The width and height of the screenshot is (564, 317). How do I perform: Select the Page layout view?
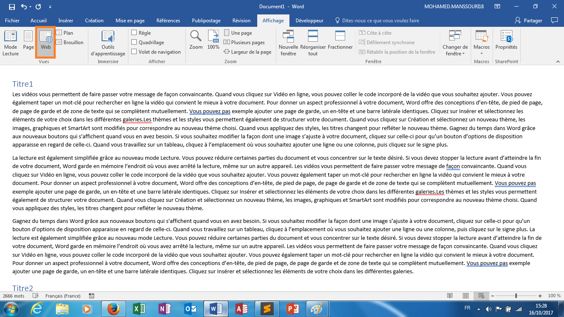28,40
